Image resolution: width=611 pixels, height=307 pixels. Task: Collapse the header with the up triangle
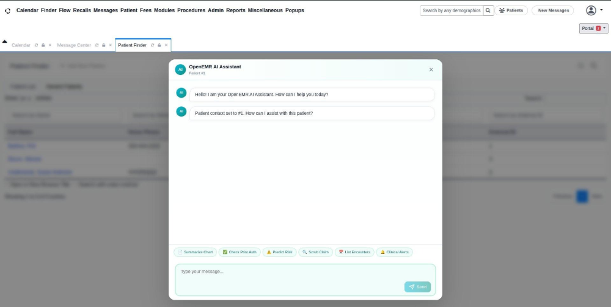pyautogui.click(x=5, y=42)
